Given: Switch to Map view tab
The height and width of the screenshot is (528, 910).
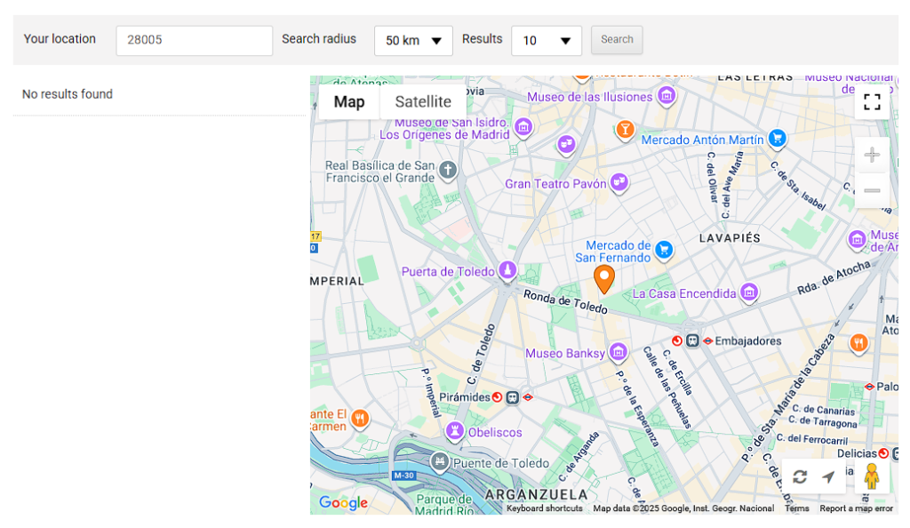Looking at the screenshot, I should [x=349, y=102].
